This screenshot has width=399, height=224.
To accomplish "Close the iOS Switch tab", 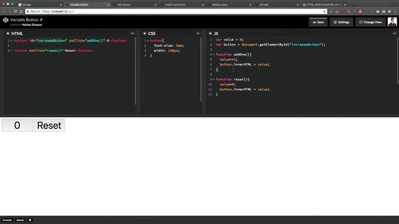I will [155, 4].
